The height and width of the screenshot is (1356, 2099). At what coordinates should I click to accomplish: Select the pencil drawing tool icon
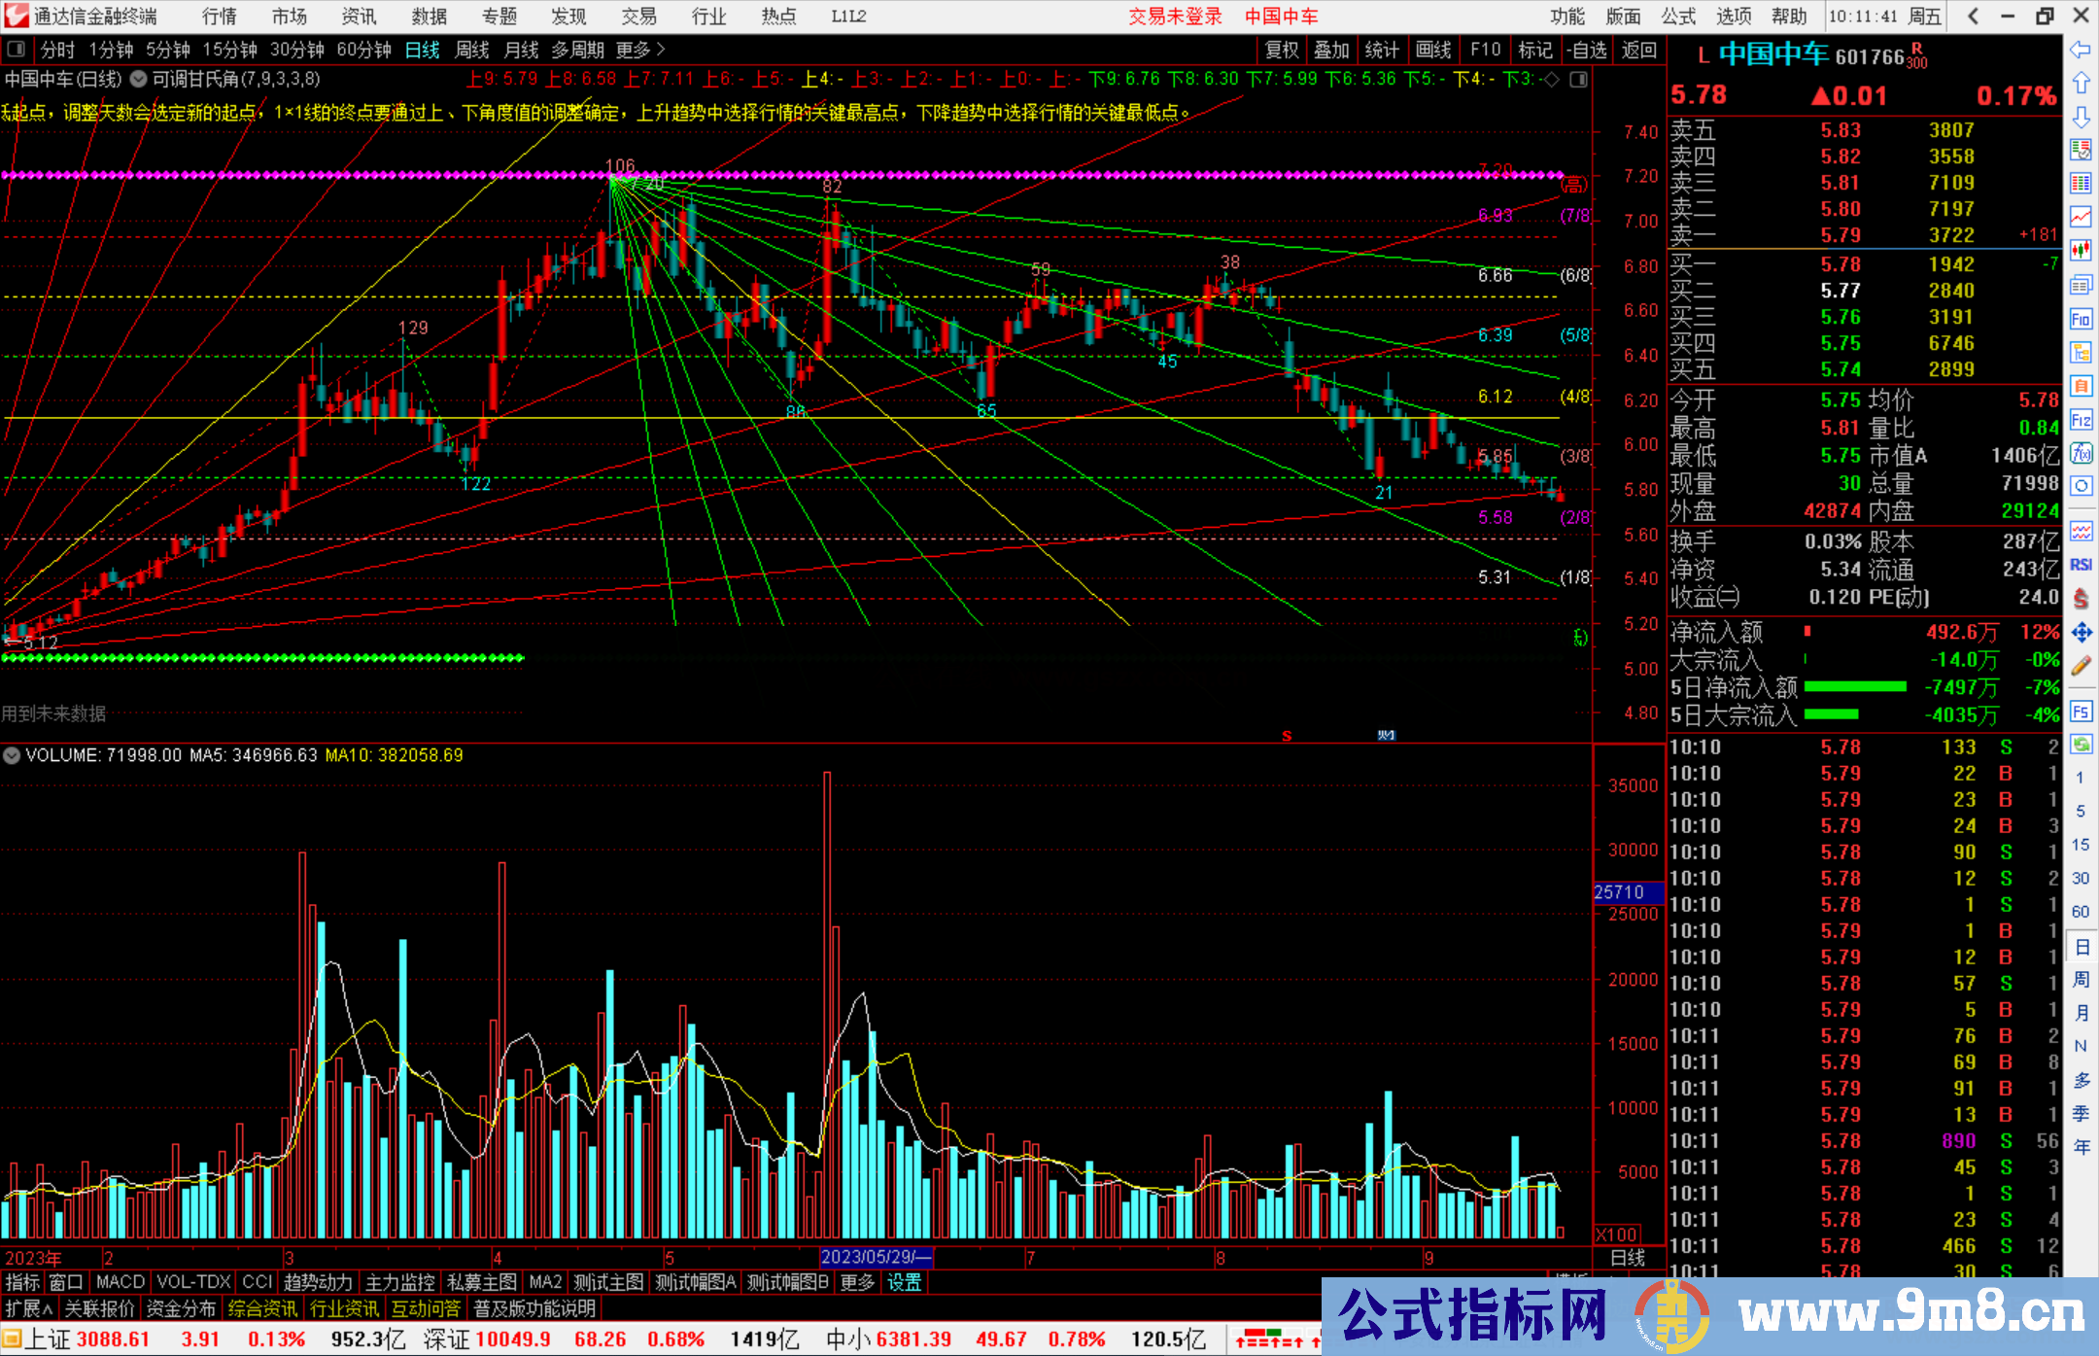(x=2081, y=667)
